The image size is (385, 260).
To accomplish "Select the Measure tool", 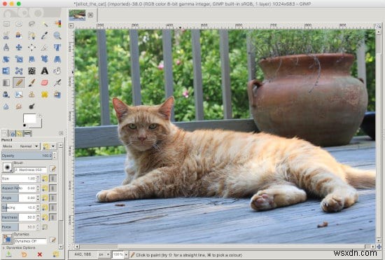I will (x=6, y=48).
